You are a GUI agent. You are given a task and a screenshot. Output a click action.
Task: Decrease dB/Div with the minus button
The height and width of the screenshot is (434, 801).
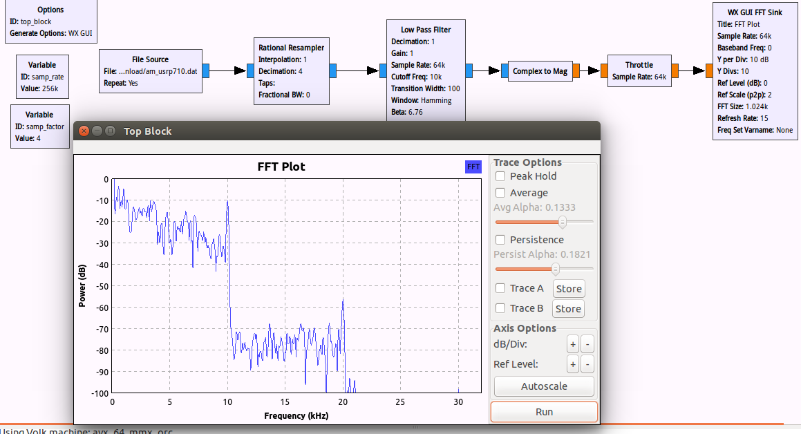pyautogui.click(x=587, y=344)
